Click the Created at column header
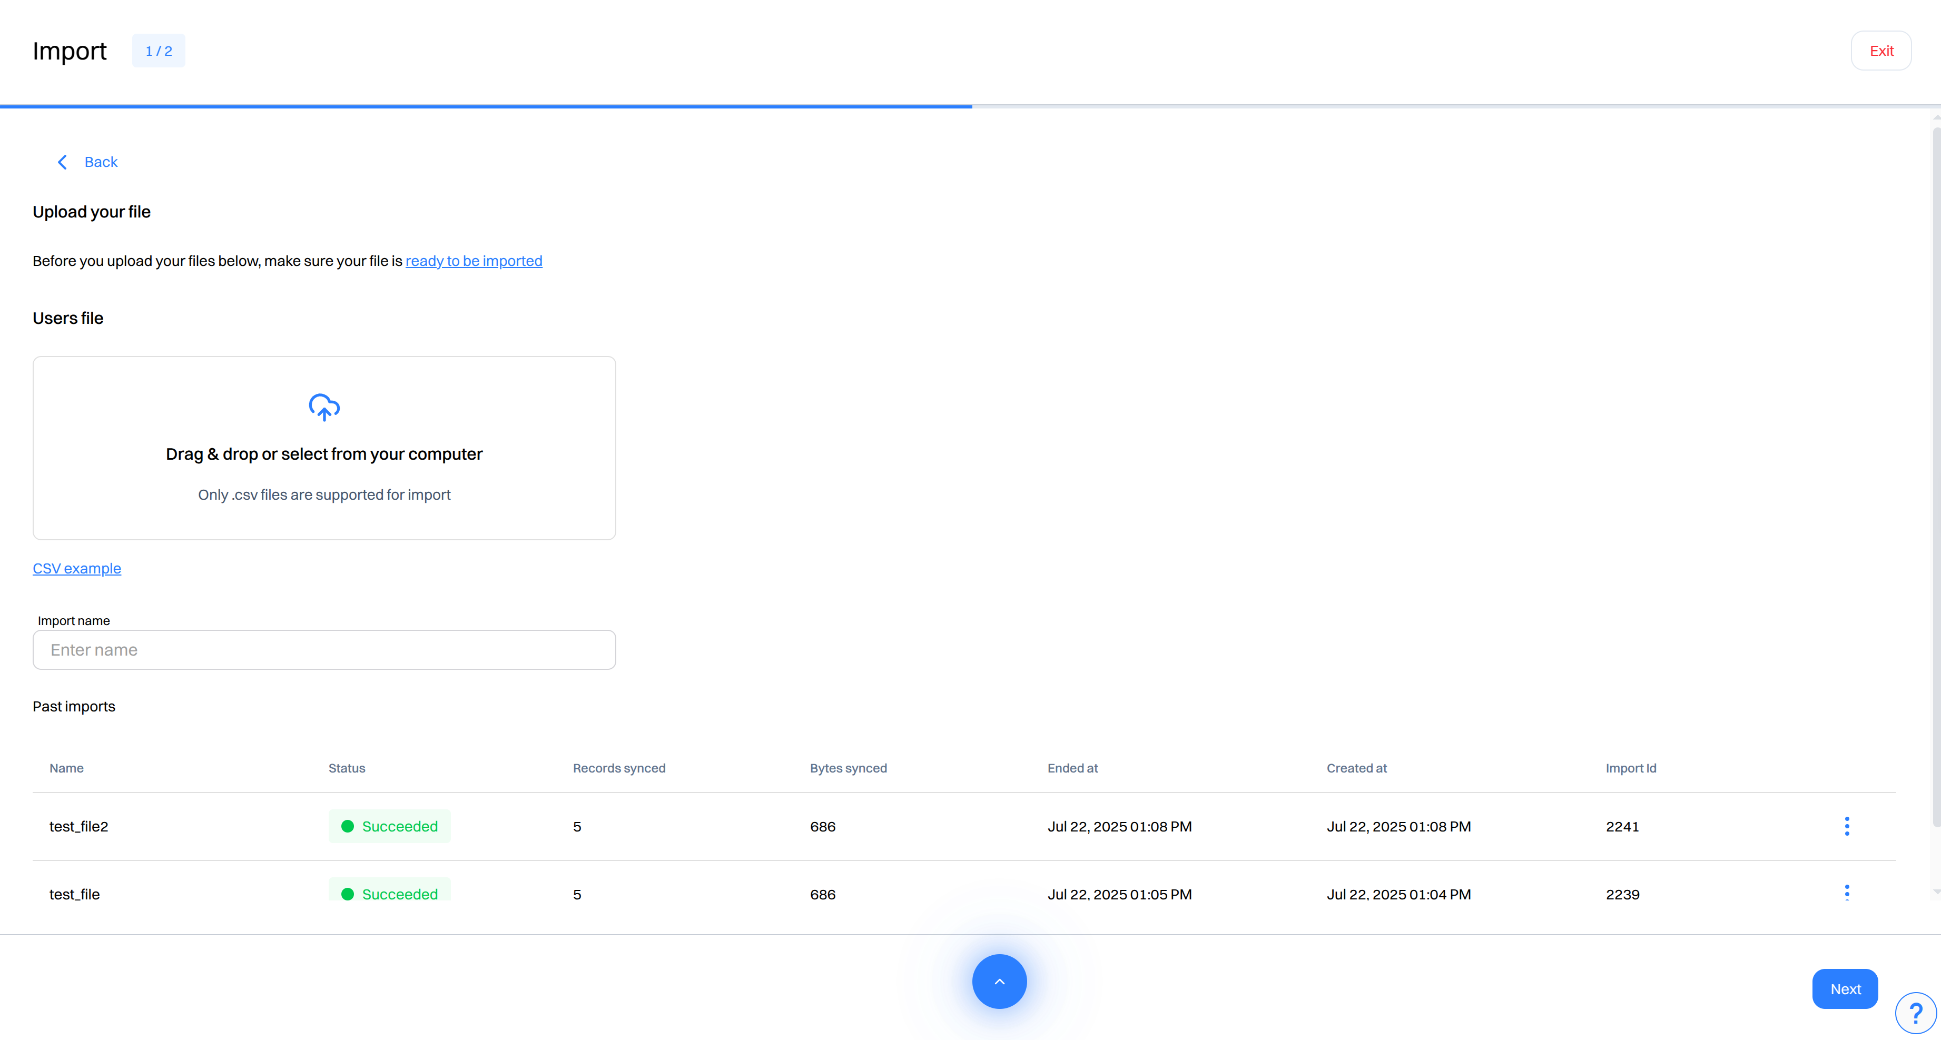Screen dimensions: 1941x1040 click(1356, 768)
